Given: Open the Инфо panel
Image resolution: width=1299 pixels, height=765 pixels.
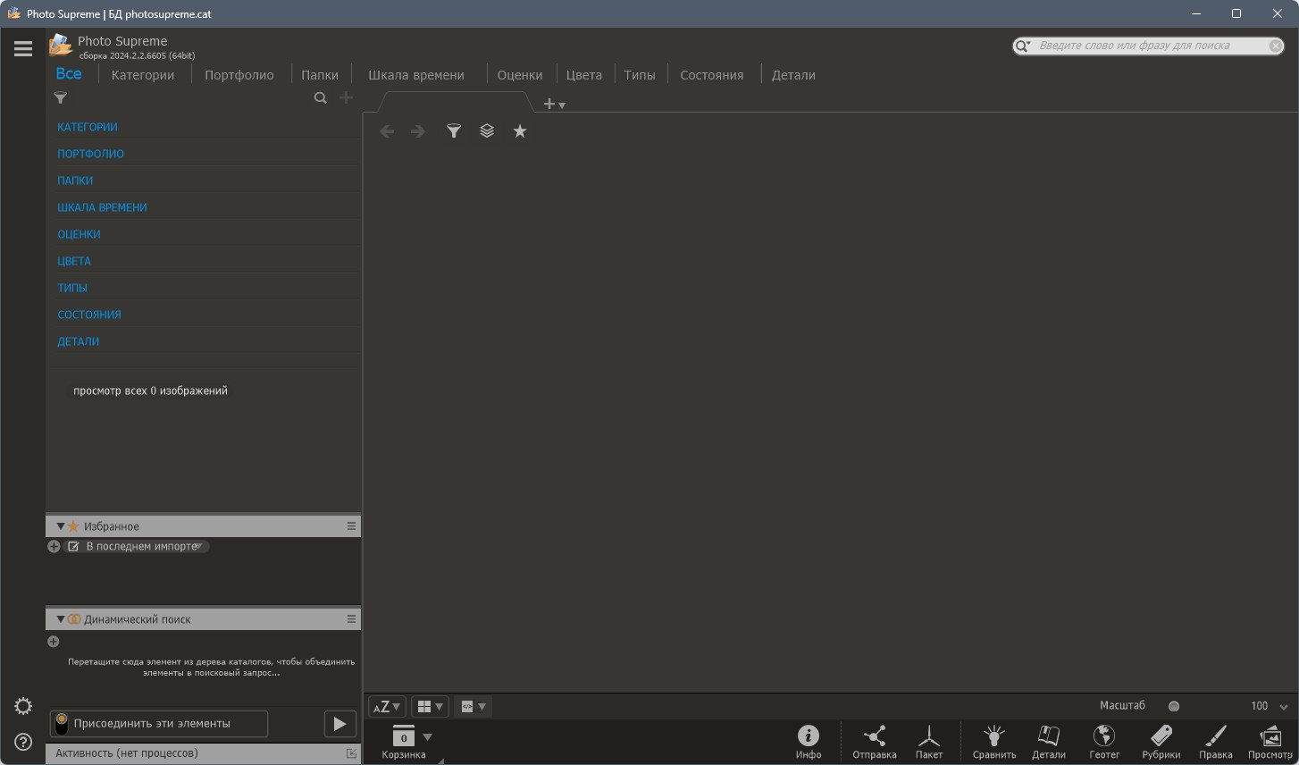Looking at the screenshot, I should point(809,742).
